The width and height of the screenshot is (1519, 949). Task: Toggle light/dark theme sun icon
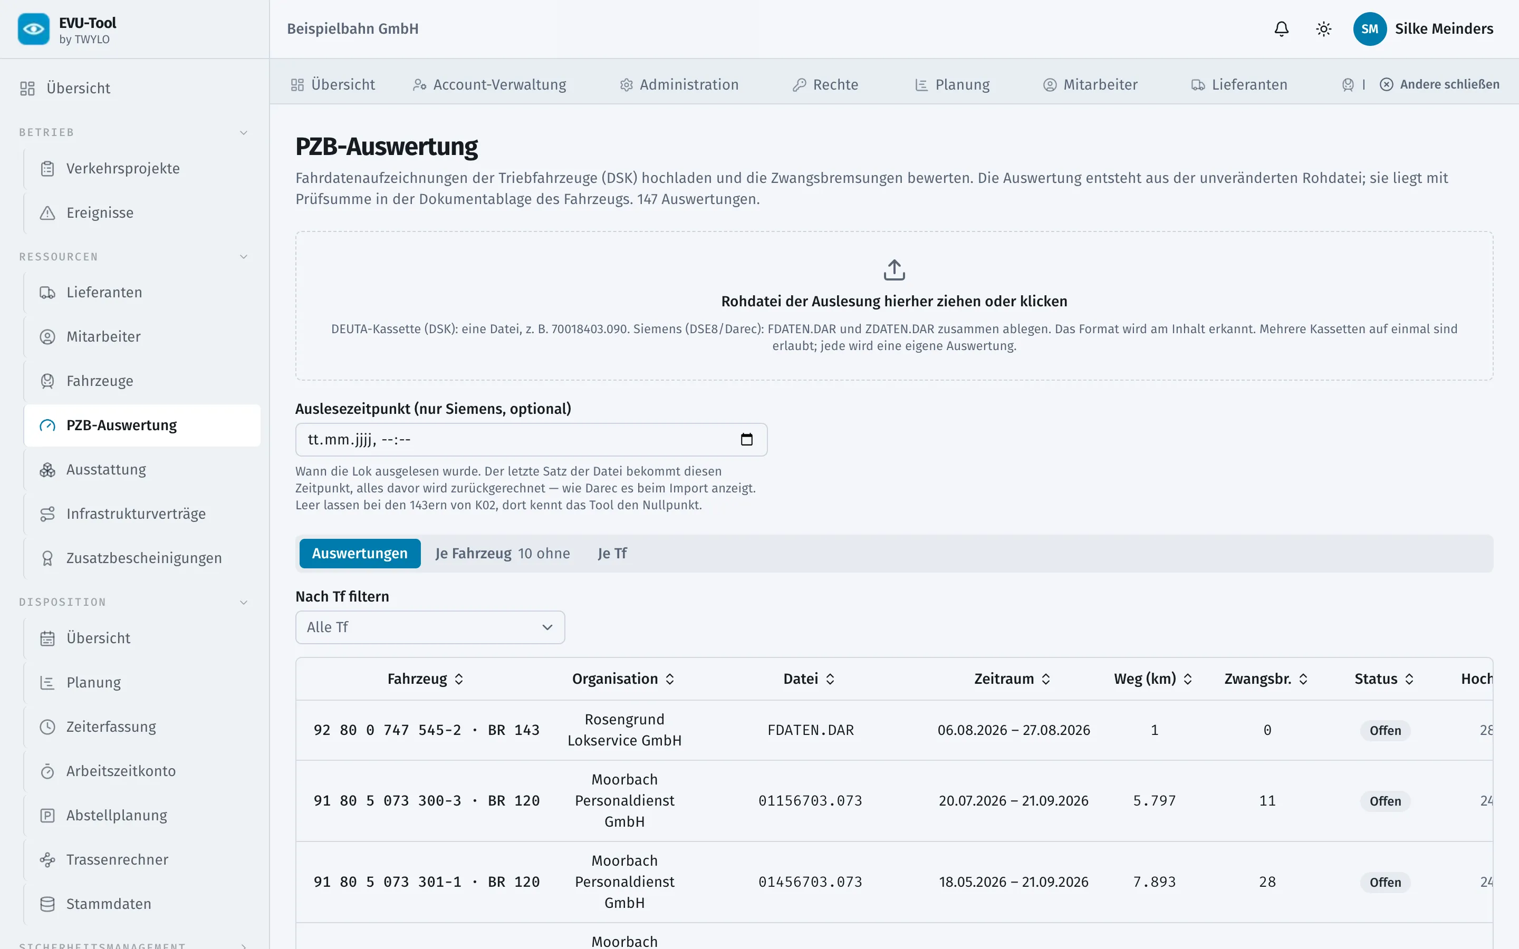pos(1323,29)
